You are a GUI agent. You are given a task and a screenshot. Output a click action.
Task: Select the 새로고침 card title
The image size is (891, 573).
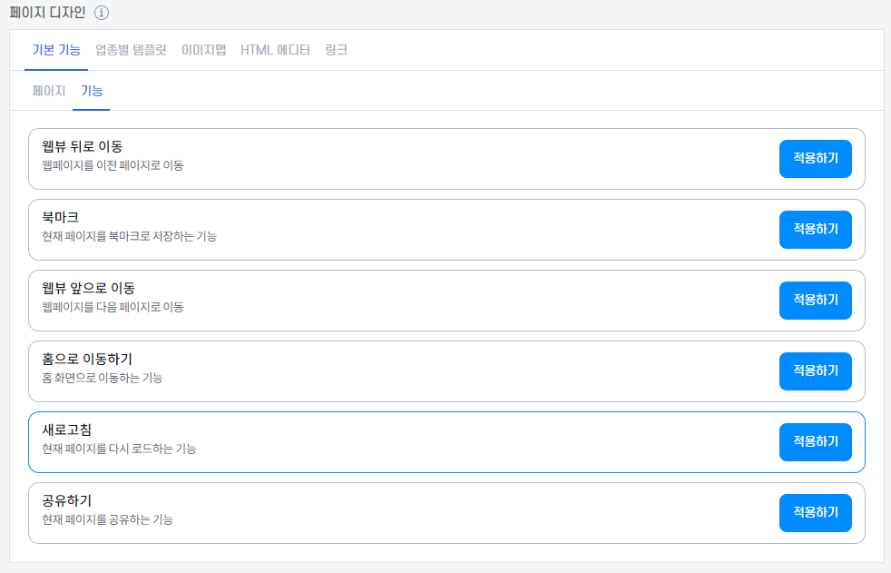pos(67,430)
